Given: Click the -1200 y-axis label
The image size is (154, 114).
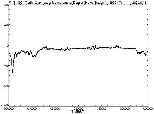Looking at the screenshot, I should coord(5,105).
